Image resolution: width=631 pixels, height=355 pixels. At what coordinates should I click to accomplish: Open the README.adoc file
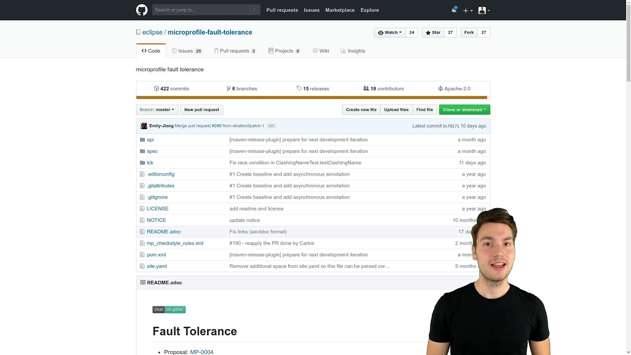(x=164, y=232)
